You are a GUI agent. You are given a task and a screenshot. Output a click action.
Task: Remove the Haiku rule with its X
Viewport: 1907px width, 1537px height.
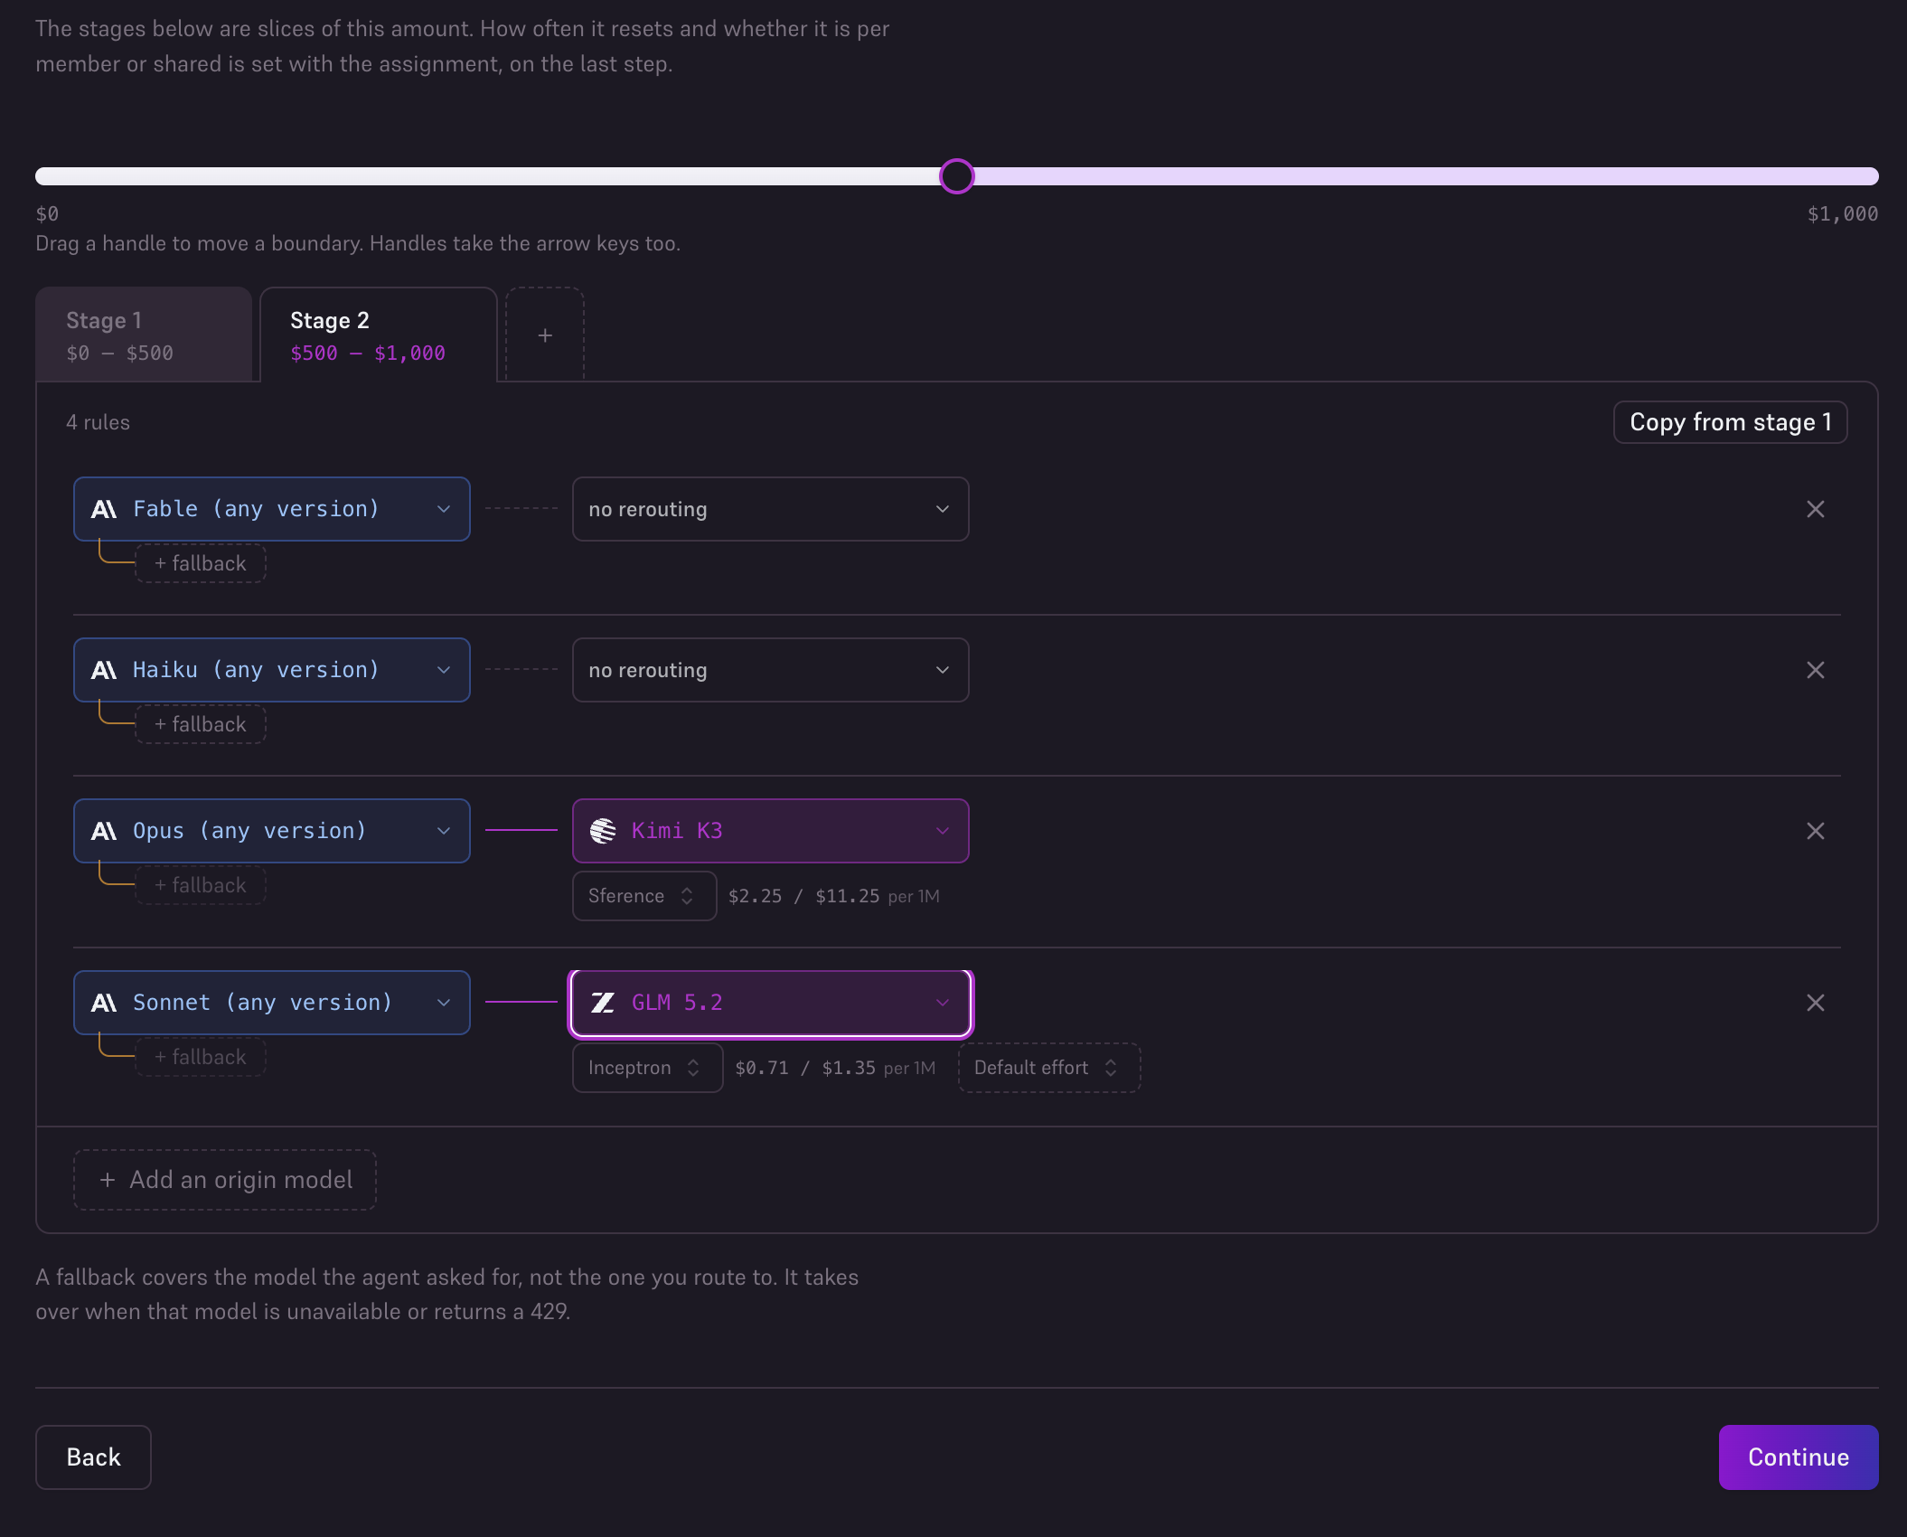pos(1815,670)
